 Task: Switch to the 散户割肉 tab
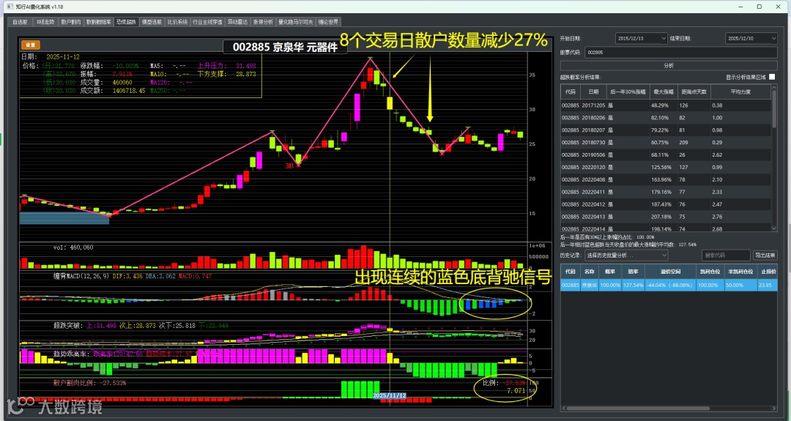(70, 22)
